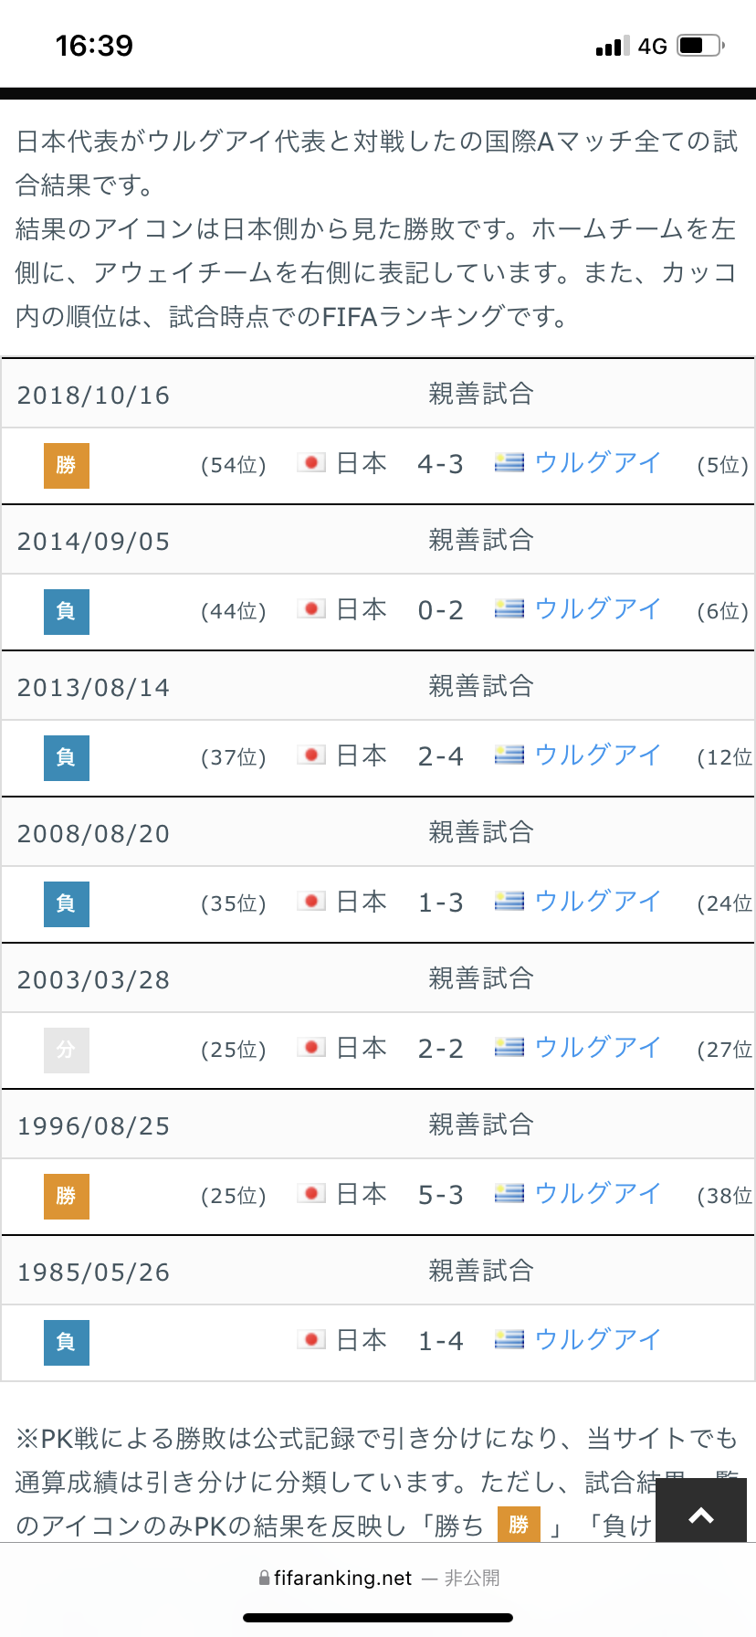Tap Uruguay flag in the 2018/10/16 row

509,462
